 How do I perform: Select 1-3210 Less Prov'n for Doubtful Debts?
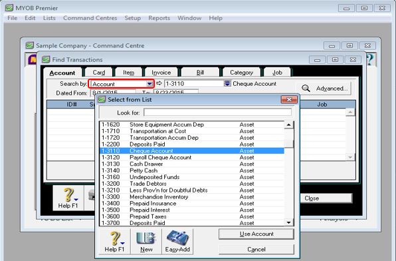tap(192, 190)
